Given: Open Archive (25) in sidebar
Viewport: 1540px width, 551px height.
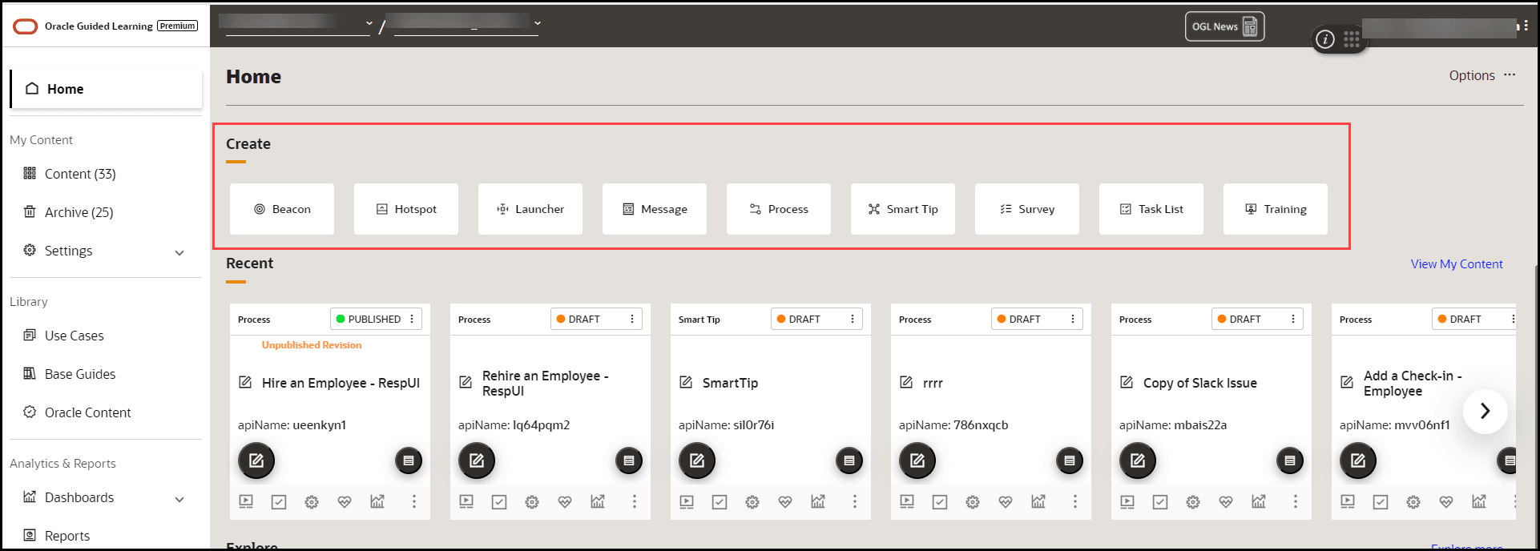Looking at the screenshot, I should pyautogui.click(x=79, y=212).
